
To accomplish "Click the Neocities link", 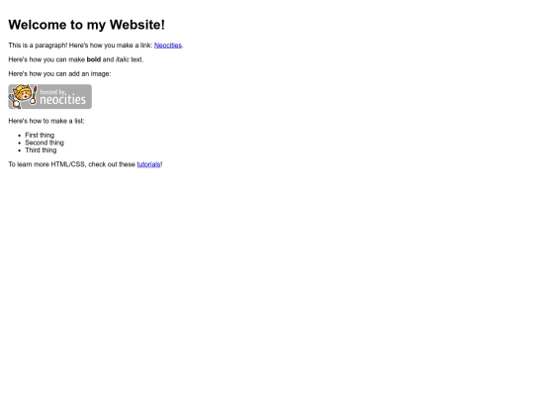I will 168,46.
